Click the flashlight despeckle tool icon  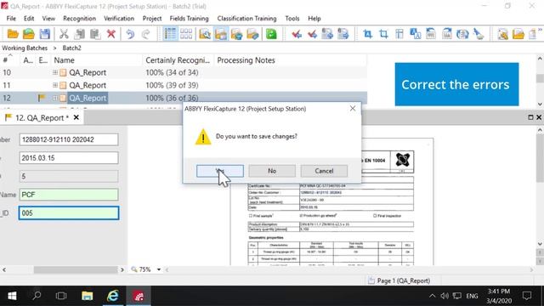(479, 34)
